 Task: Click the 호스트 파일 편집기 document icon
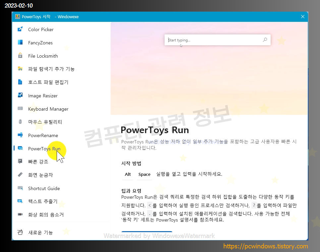[20, 82]
